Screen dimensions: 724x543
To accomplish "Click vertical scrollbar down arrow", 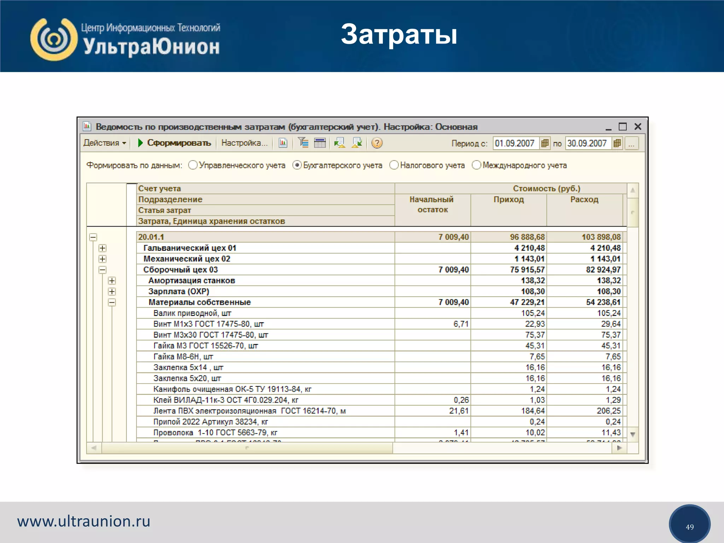I will click(633, 434).
